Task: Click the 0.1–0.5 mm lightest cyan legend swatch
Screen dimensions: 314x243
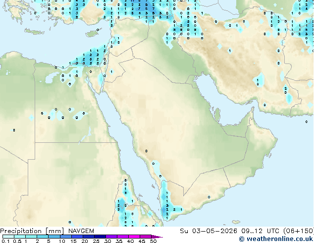Action: [8, 237]
